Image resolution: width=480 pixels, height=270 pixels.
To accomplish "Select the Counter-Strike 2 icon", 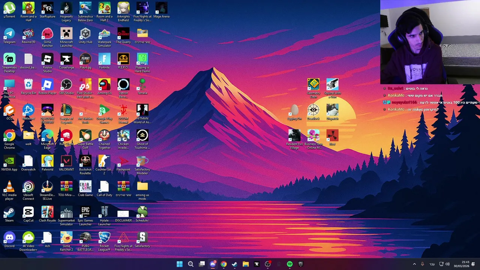I will coord(104,165).
